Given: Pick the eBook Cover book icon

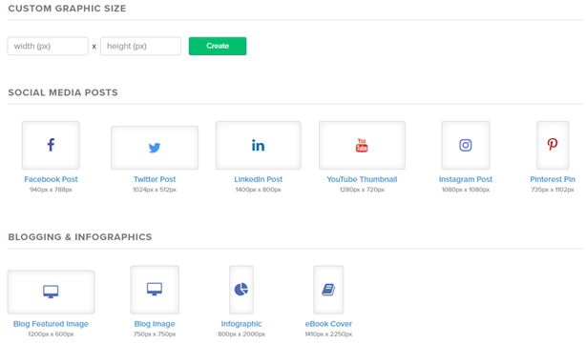Looking at the screenshot, I should click(x=328, y=290).
